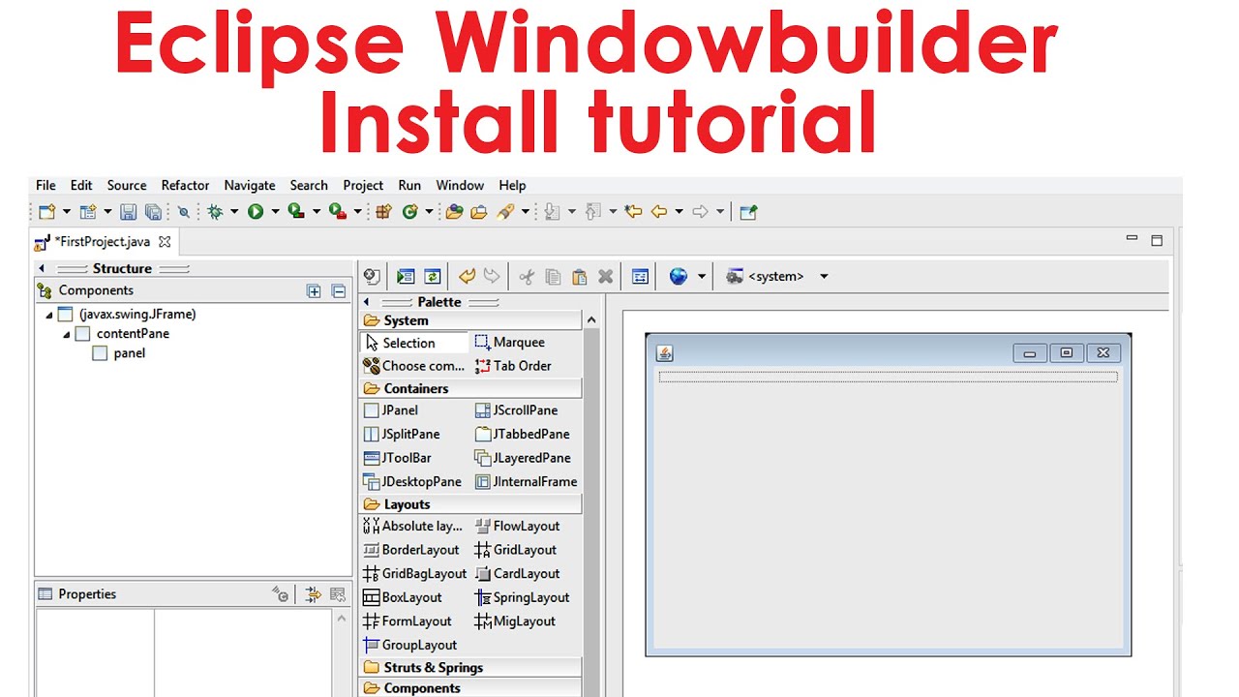Select GroupLayout from Layouts palette

(x=409, y=645)
